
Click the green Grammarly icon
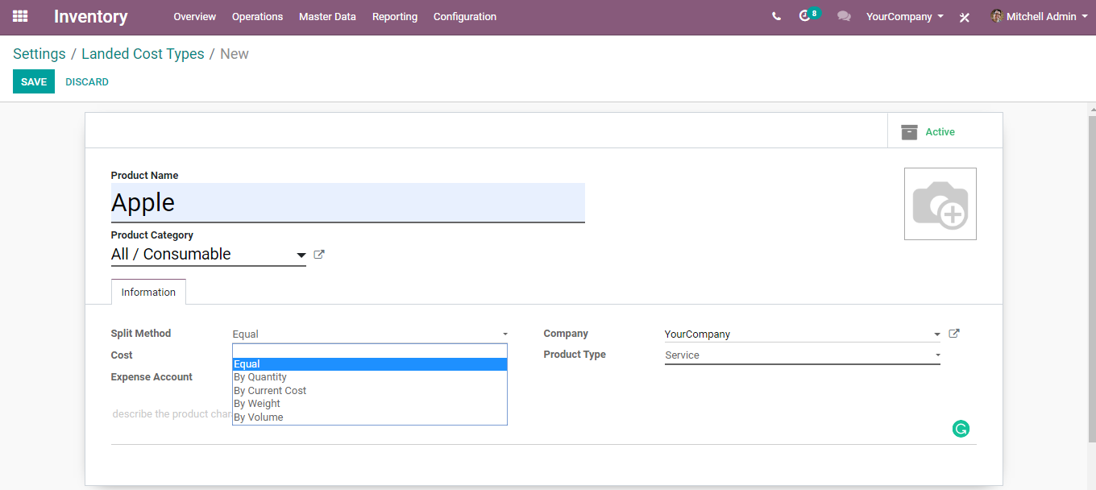[961, 429]
